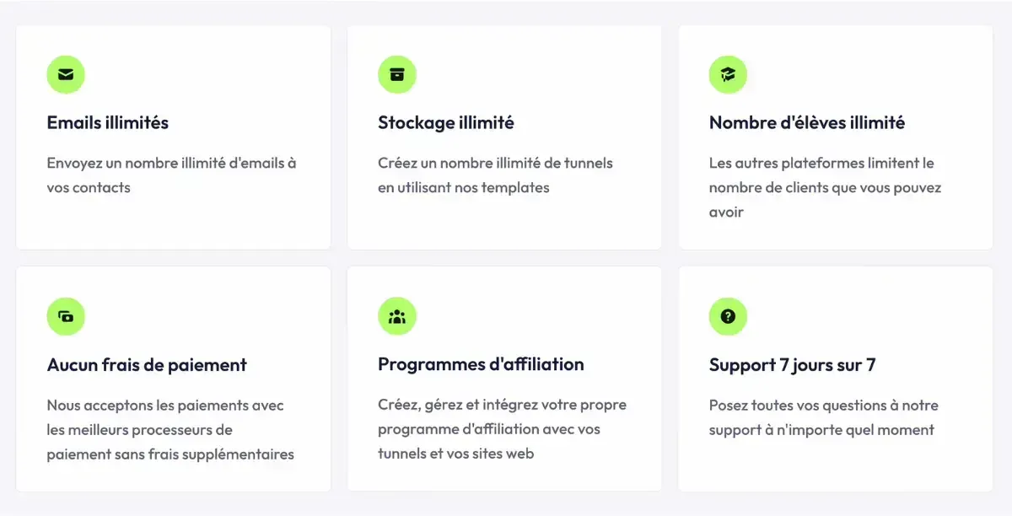The width and height of the screenshot is (1012, 516).
Task: Click the support availability description text
Action: pyautogui.click(x=823, y=417)
